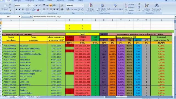This screenshot has width=176, height=99.
Task: Open the Löschen cells dropdown
Action: 130,7
